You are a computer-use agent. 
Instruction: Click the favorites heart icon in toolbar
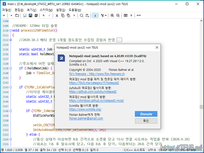[x=4, y=15]
